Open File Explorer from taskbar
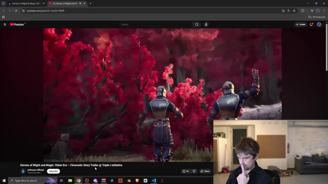 (70, 181)
